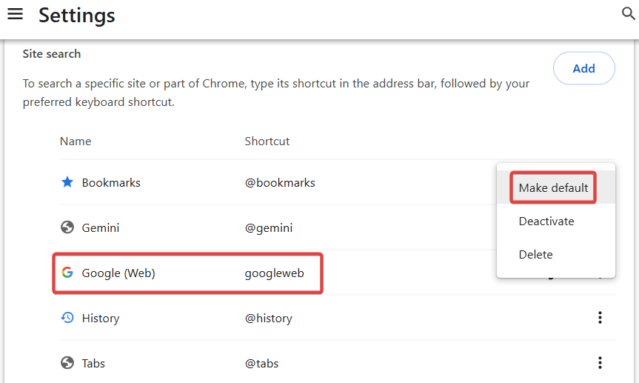This screenshot has width=639, height=383.
Task: Click the @history shortcut text
Action: [268, 318]
